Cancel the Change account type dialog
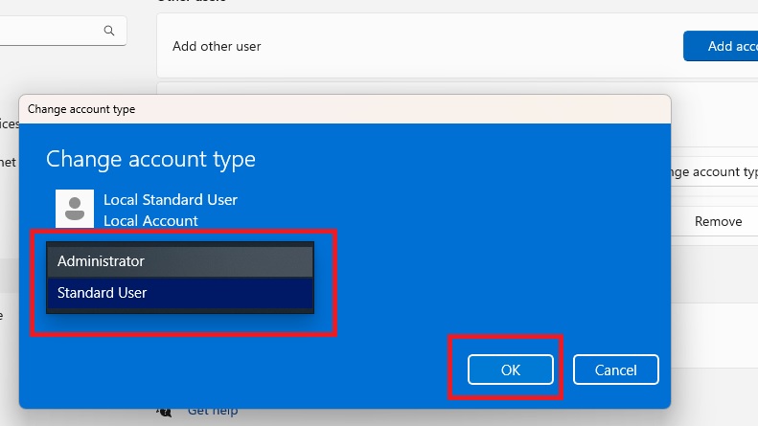The image size is (758, 426). (615, 370)
